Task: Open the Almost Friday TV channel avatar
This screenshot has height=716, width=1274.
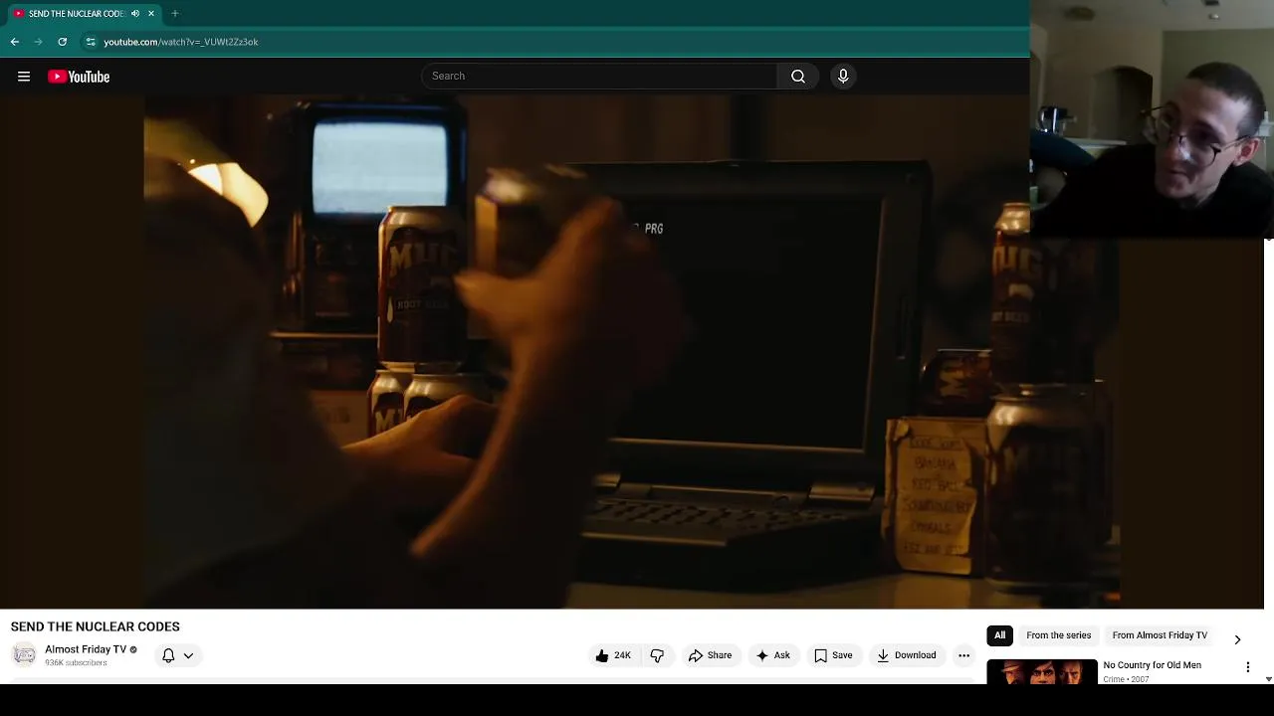Action: [x=24, y=654]
